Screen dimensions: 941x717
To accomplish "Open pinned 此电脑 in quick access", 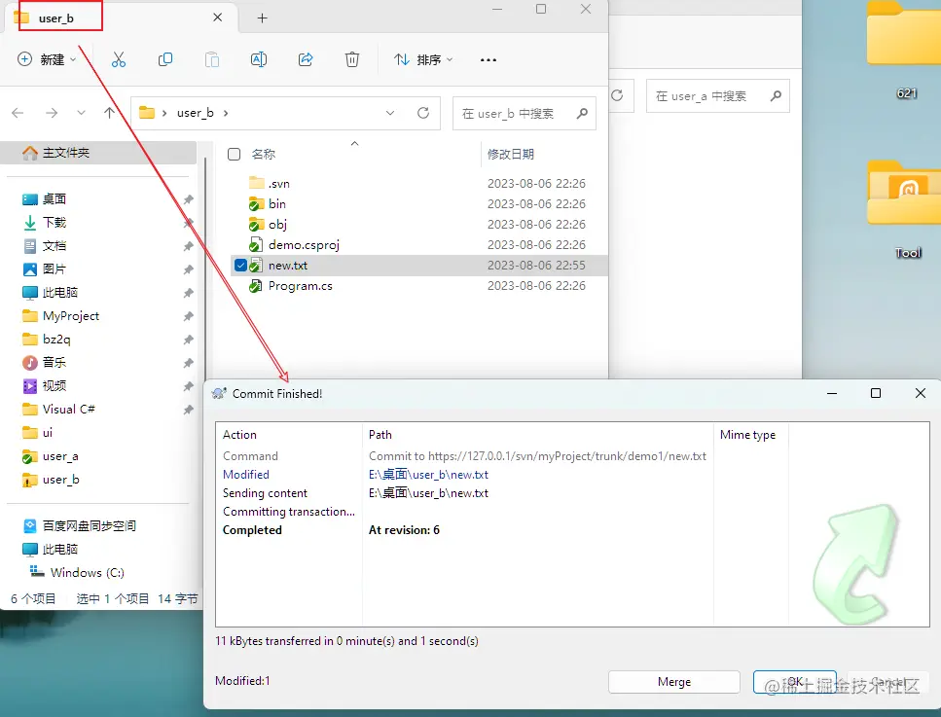I will (x=59, y=292).
